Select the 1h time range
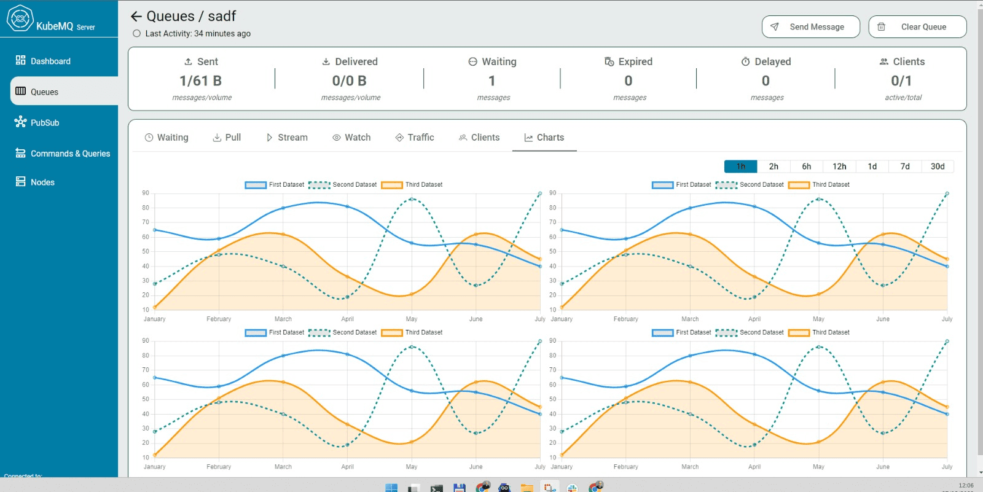The width and height of the screenshot is (983, 492). pos(741,166)
